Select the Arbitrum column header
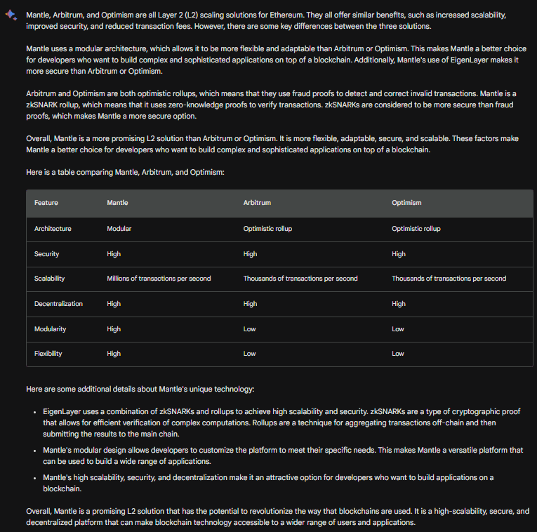This screenshot has height=532, width=537. point(257,203)
